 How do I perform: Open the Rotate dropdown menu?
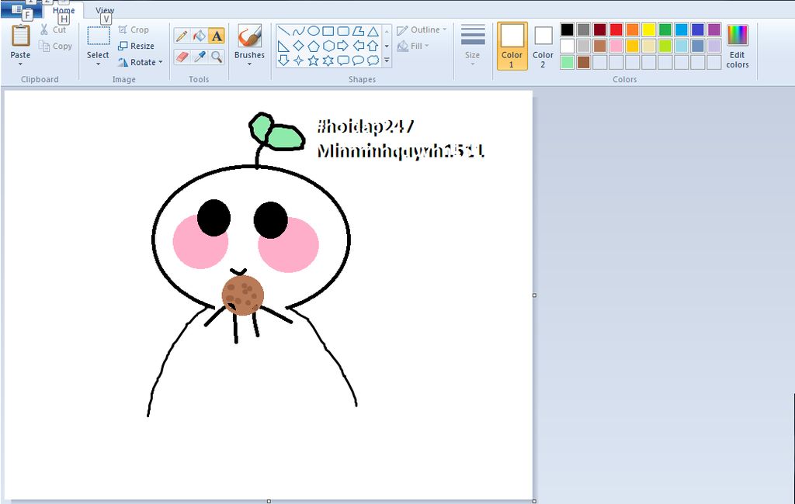(x=141, y=62)
